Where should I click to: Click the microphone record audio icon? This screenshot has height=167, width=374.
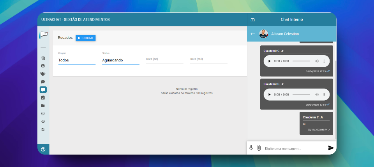[251, 148]
